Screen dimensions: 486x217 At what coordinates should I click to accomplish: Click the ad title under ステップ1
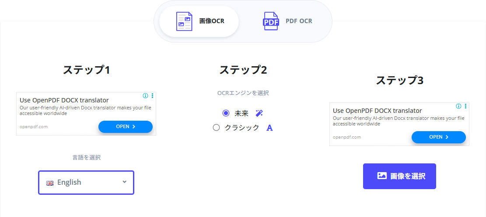point(64,100)
